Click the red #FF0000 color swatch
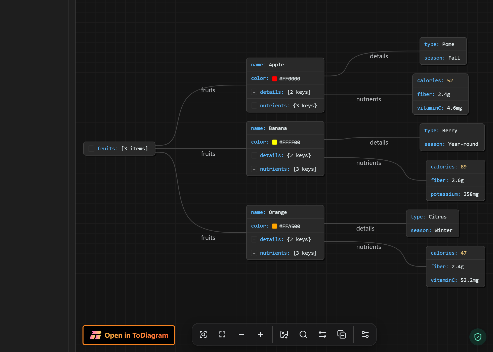493x352 pixels. pos(274,79)
